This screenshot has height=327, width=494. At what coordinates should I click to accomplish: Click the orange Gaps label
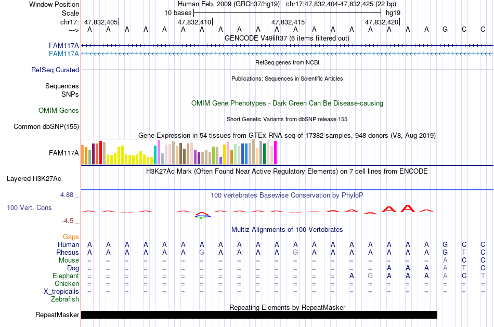pos(71,237)
